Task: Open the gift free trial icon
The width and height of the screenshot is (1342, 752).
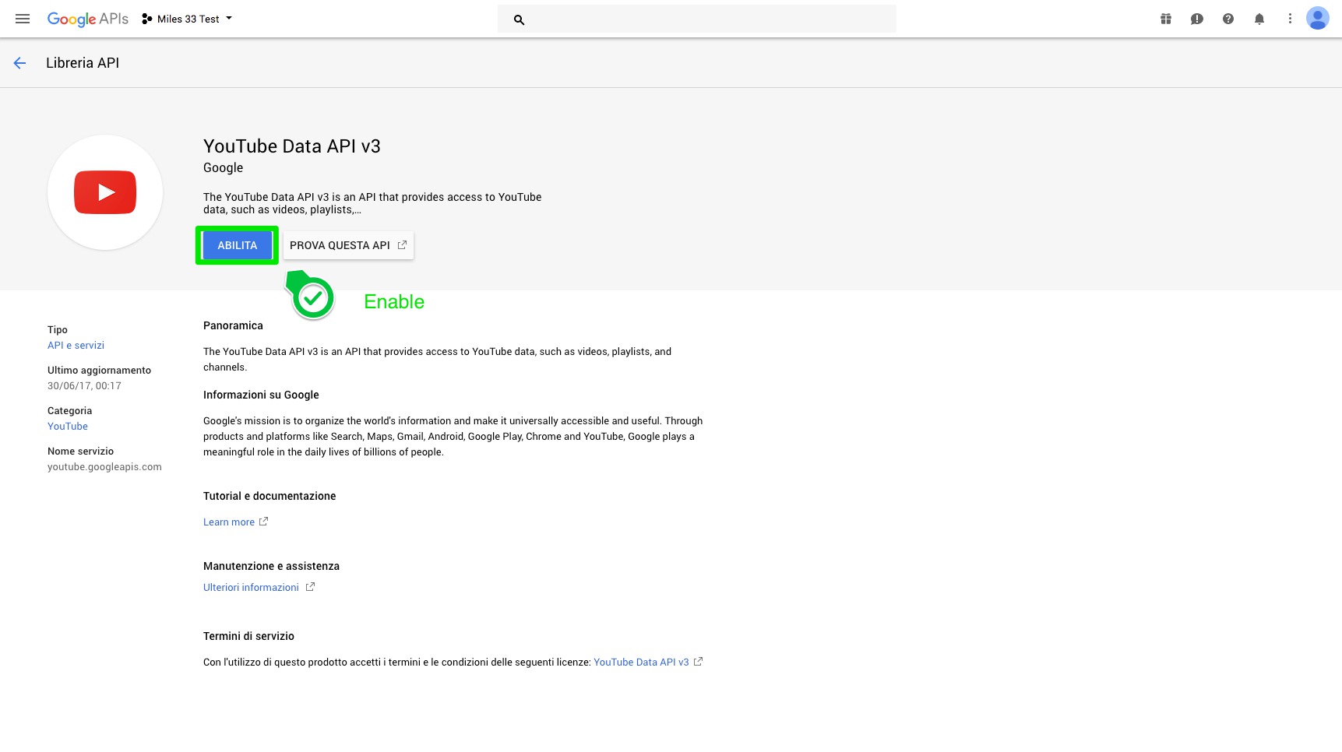Action: tap(1165, 19)
